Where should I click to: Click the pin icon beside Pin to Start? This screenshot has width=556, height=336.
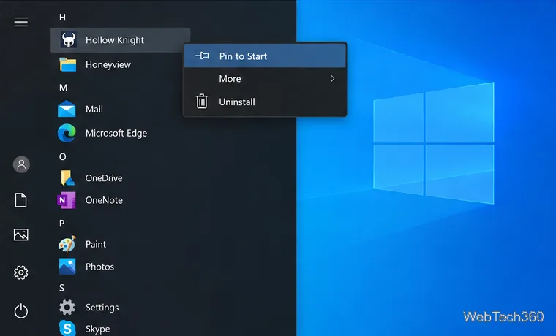[202, 56]
